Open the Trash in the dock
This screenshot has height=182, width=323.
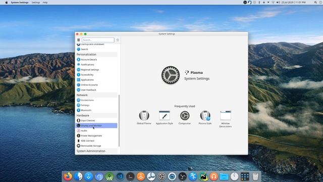coord(255,176)
